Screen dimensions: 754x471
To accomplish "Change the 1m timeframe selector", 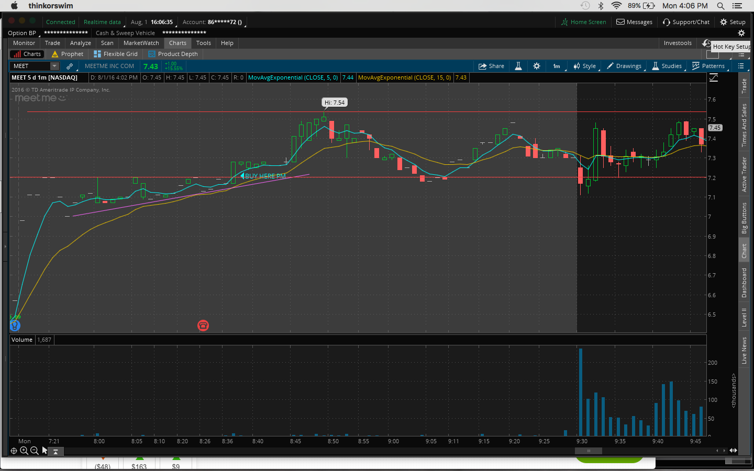I will pyautogui.click(x=557, y=66).
